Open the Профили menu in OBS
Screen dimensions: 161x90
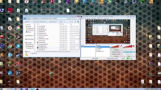coord(94,18)
